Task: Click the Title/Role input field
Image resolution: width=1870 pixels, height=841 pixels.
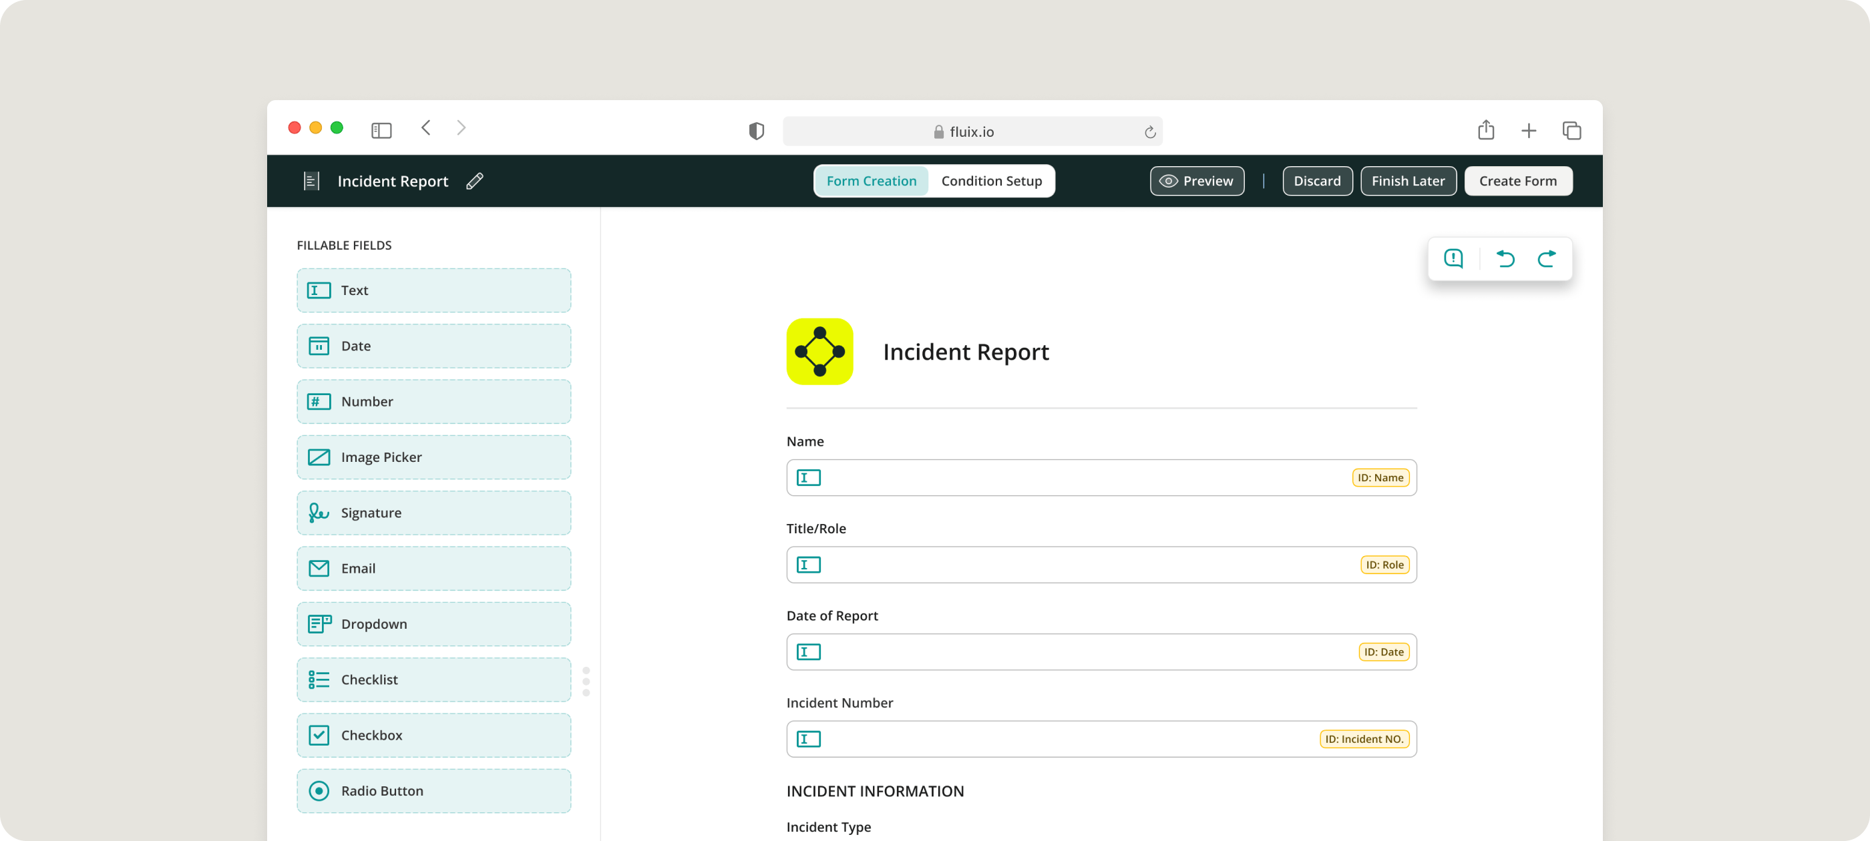Action: pos(1082,565)
